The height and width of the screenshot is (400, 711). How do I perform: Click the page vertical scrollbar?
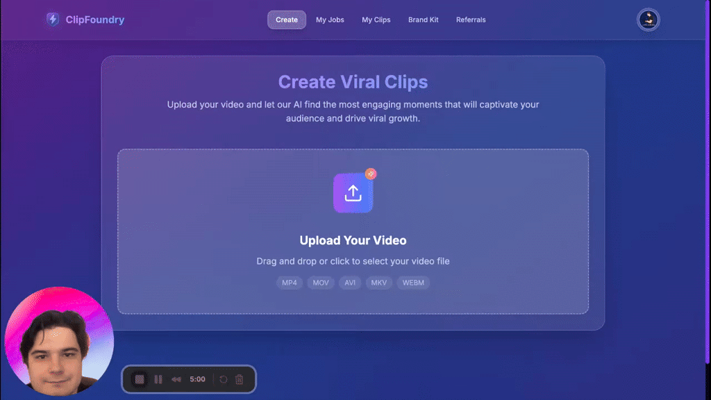point(708,181)
